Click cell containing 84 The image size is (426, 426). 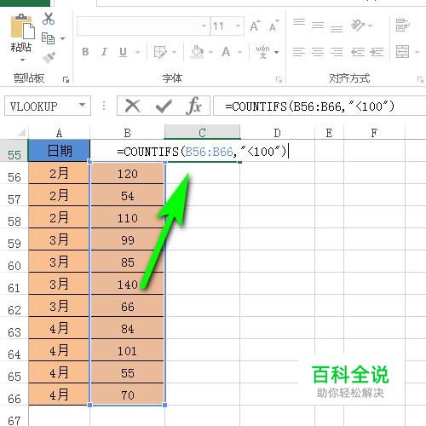point(127,328)
